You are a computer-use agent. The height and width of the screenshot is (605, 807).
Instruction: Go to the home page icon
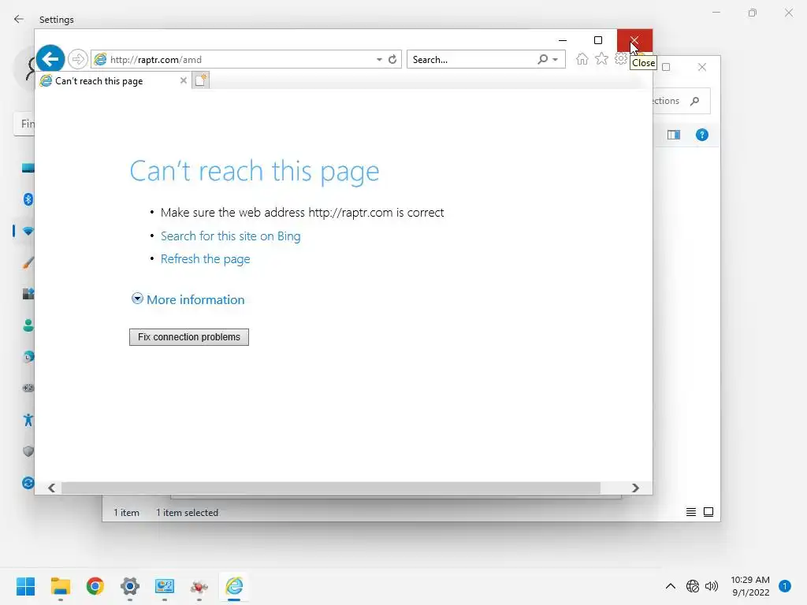(x=582, y=59)
